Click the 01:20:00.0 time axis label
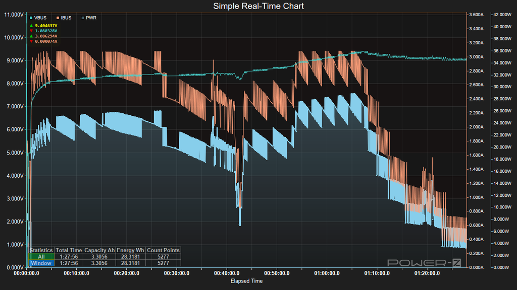 pos(427,273)
